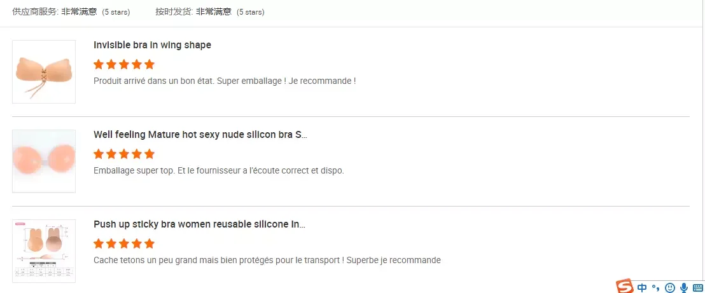Click star rating of the nude silicon bra
The height and width of the screenshot is (293, 705).
tap(124, 154)
